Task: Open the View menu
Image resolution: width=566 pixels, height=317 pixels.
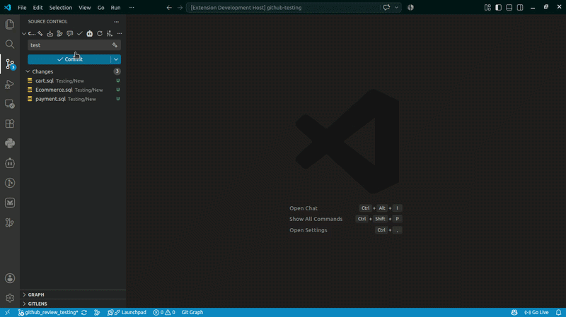Action: (x=85, y=7)
